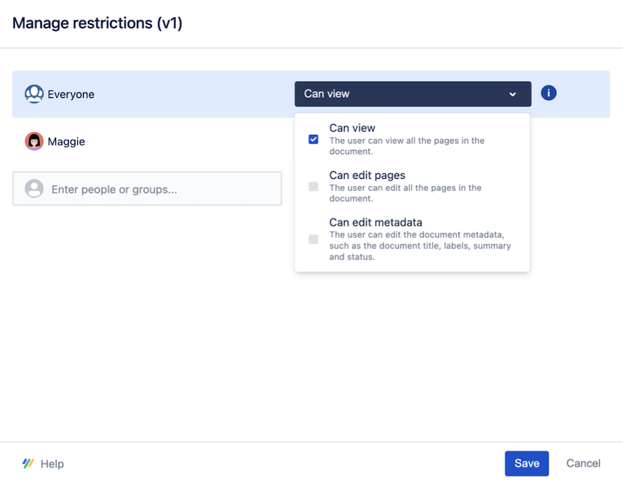The image size is (623, 482).
Task: Open the Can view permission dropdown
Action: tap(413, 93)
